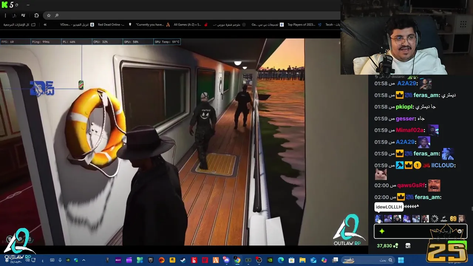Open Microsoft Copilot from taskbar

[324, 260]
